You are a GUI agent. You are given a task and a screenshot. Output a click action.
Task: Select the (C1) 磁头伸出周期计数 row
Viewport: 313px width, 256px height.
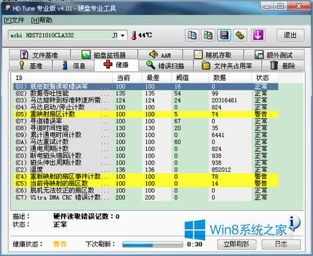[146, 163]
